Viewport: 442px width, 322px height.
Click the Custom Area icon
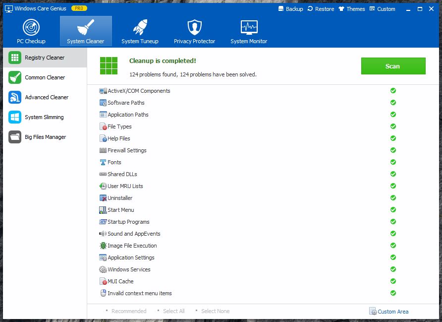[x=373, y=312]
